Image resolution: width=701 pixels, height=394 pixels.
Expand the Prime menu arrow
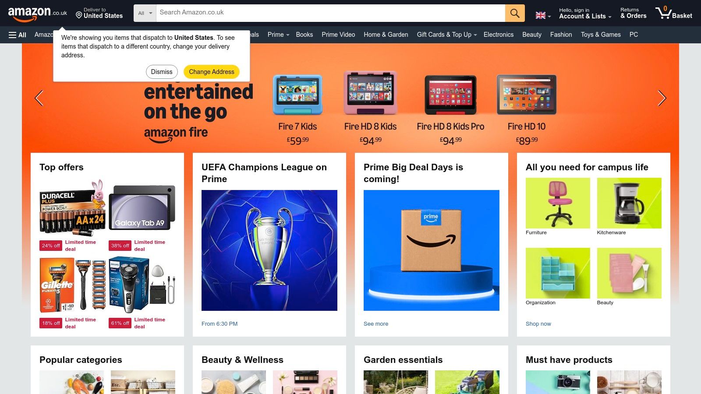pyautogui.click(x=288, y=35)
